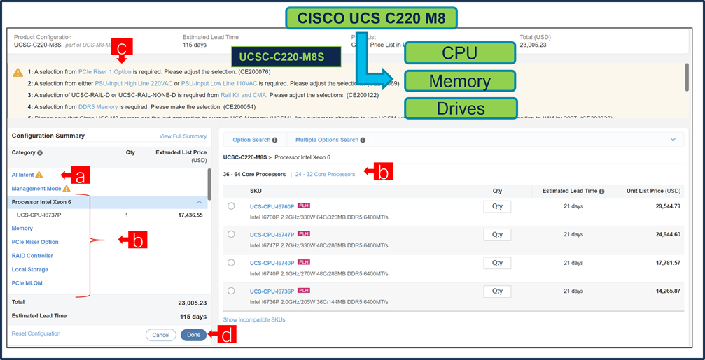Click the warning messages panel scrollbar
The height and width of the screenshot is (360, 705).
pos(686,77)
